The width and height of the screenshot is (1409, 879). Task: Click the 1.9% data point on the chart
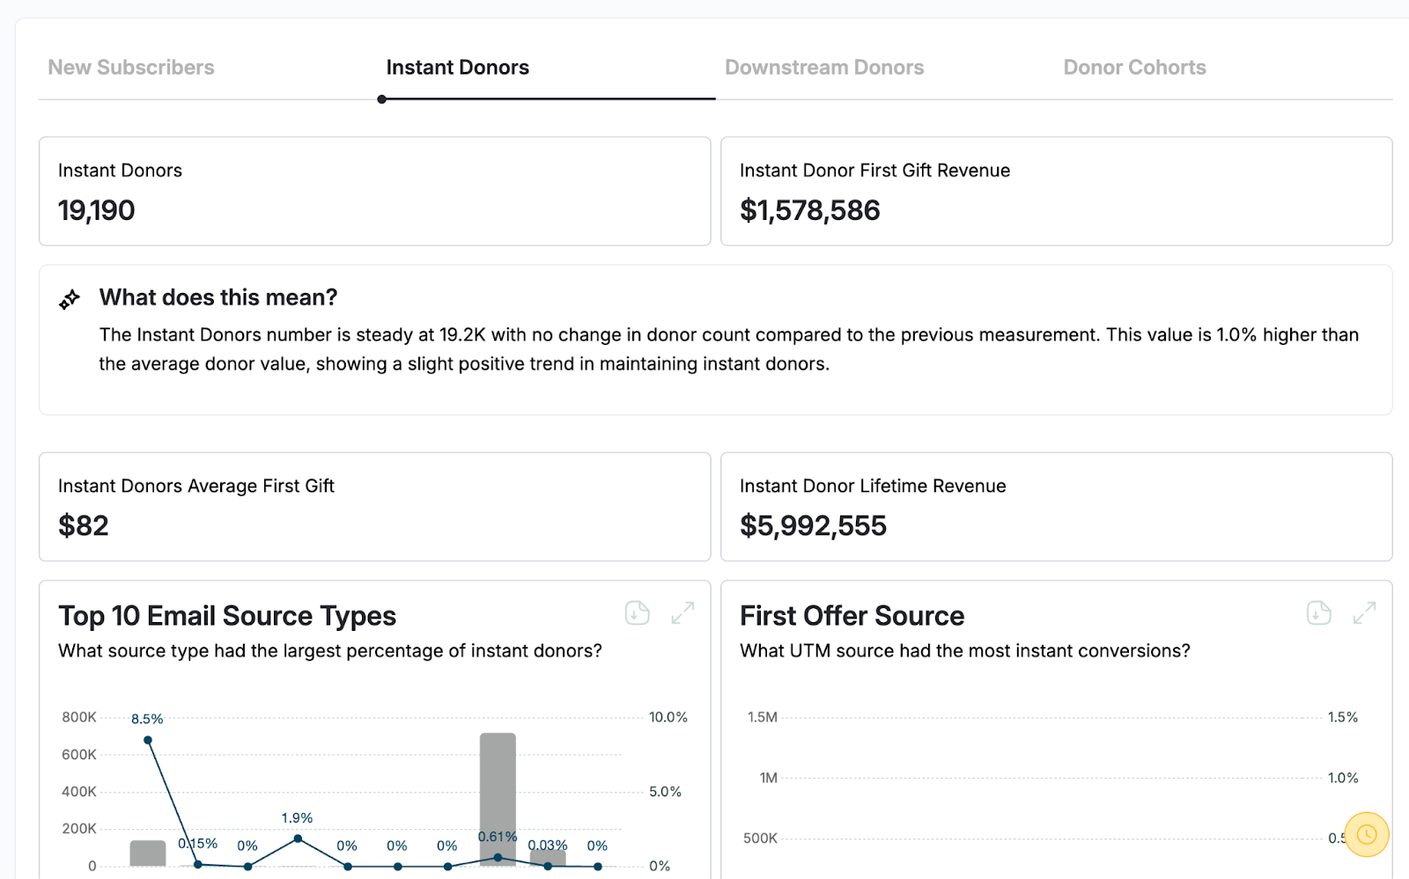(298, 839)
